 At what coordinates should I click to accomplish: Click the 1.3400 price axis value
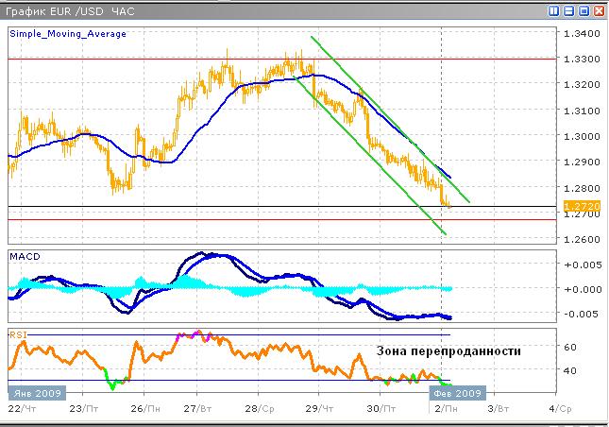(582, 33)
